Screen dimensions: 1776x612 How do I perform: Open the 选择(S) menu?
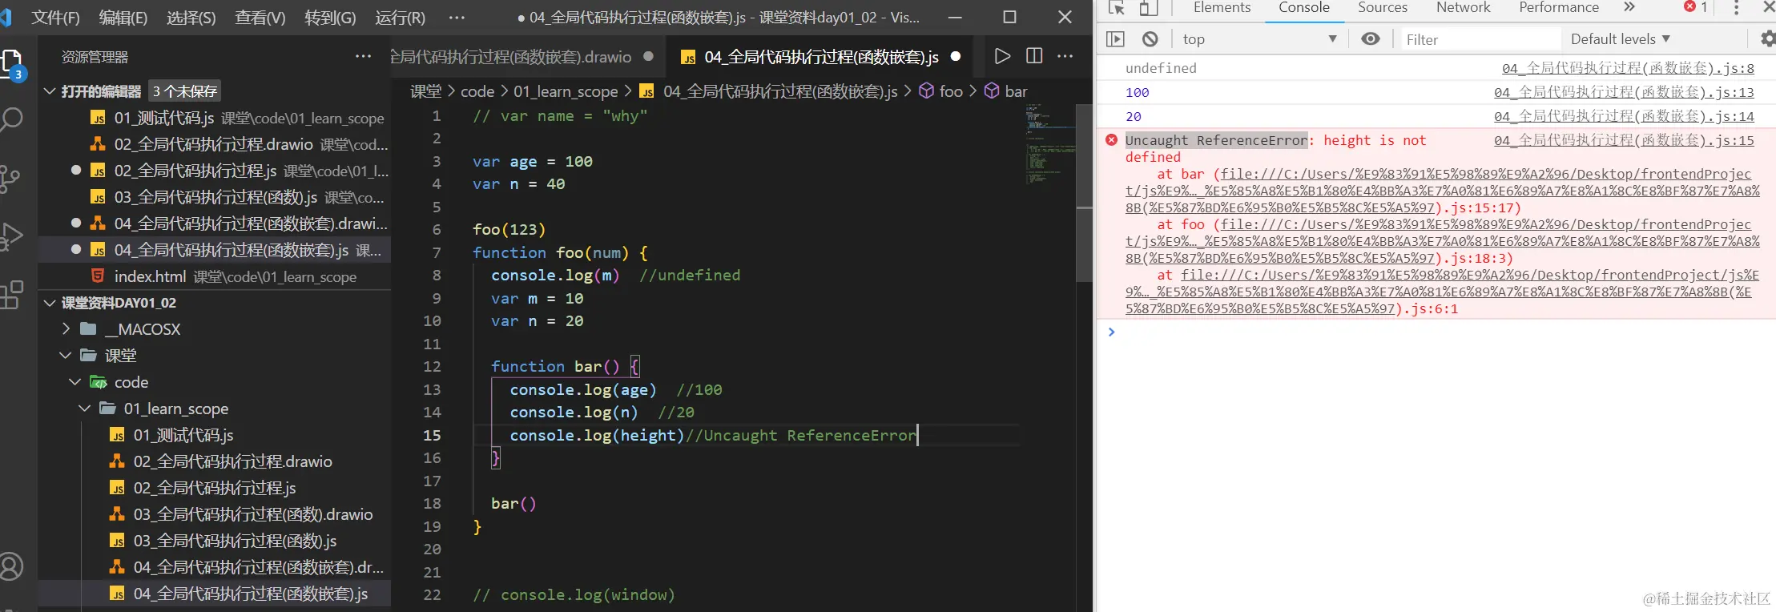point(191,18)
